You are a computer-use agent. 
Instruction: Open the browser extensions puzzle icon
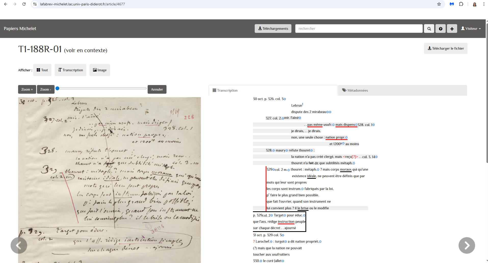[x=461, y=4]
